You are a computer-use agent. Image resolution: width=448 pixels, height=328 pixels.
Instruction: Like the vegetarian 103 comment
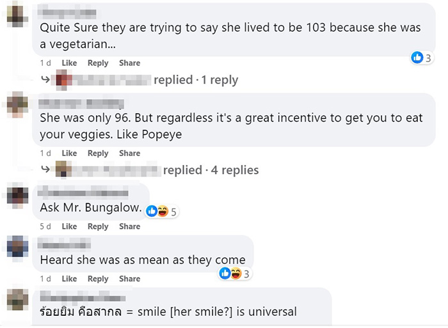(69, 63)
